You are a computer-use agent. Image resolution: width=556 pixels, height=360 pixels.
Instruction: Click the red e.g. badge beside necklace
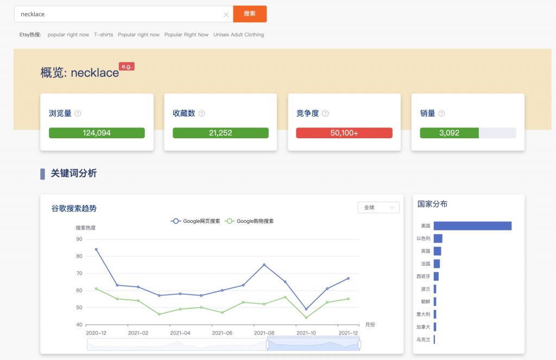(x=127, y=66)
